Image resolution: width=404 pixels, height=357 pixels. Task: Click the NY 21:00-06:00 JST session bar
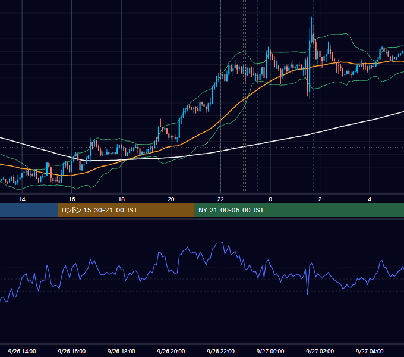click(x=299, y=210)
